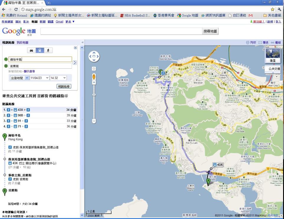Click the reset view button above pegman

click(x=94, y=69)
